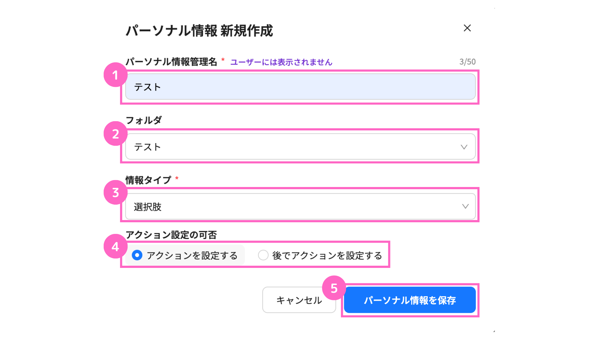Click the pink number 2 badge
Screen dimensions: 605x340
pos(115,134)
